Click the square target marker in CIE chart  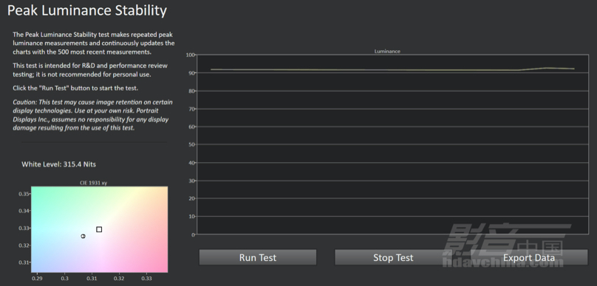(99, 229)
